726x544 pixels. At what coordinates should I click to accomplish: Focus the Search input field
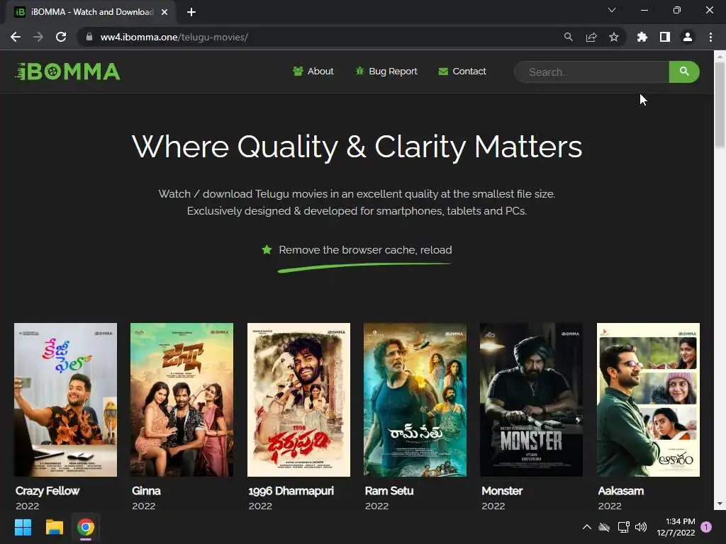pos(592,72)
